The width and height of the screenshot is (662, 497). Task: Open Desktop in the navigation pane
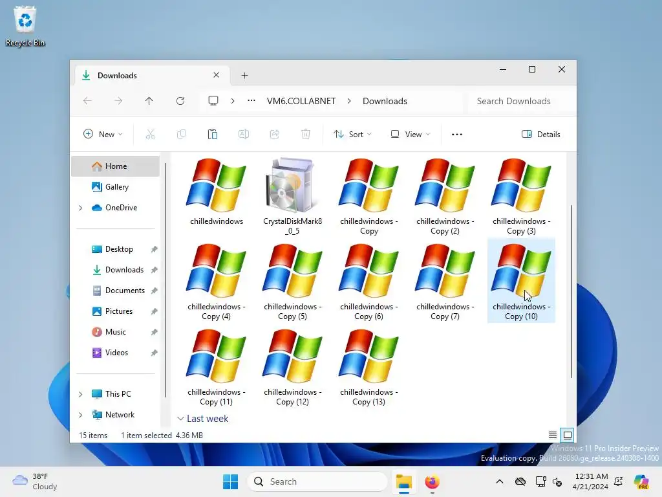pos(115,249)
